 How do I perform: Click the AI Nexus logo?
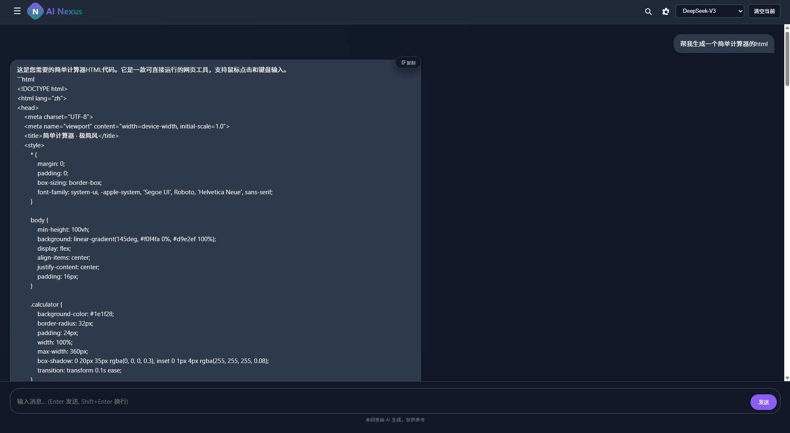(35, 12)
